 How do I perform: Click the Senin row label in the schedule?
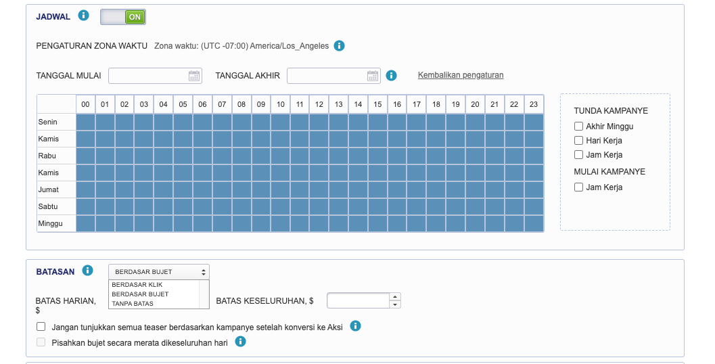click(x=48, y=122)
